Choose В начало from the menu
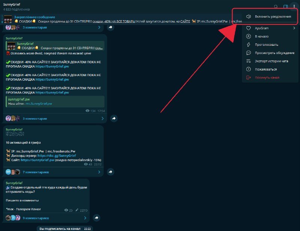The image size is (300, 231). [270, 36]
